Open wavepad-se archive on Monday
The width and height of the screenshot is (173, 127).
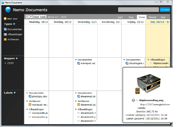(40, 105)
